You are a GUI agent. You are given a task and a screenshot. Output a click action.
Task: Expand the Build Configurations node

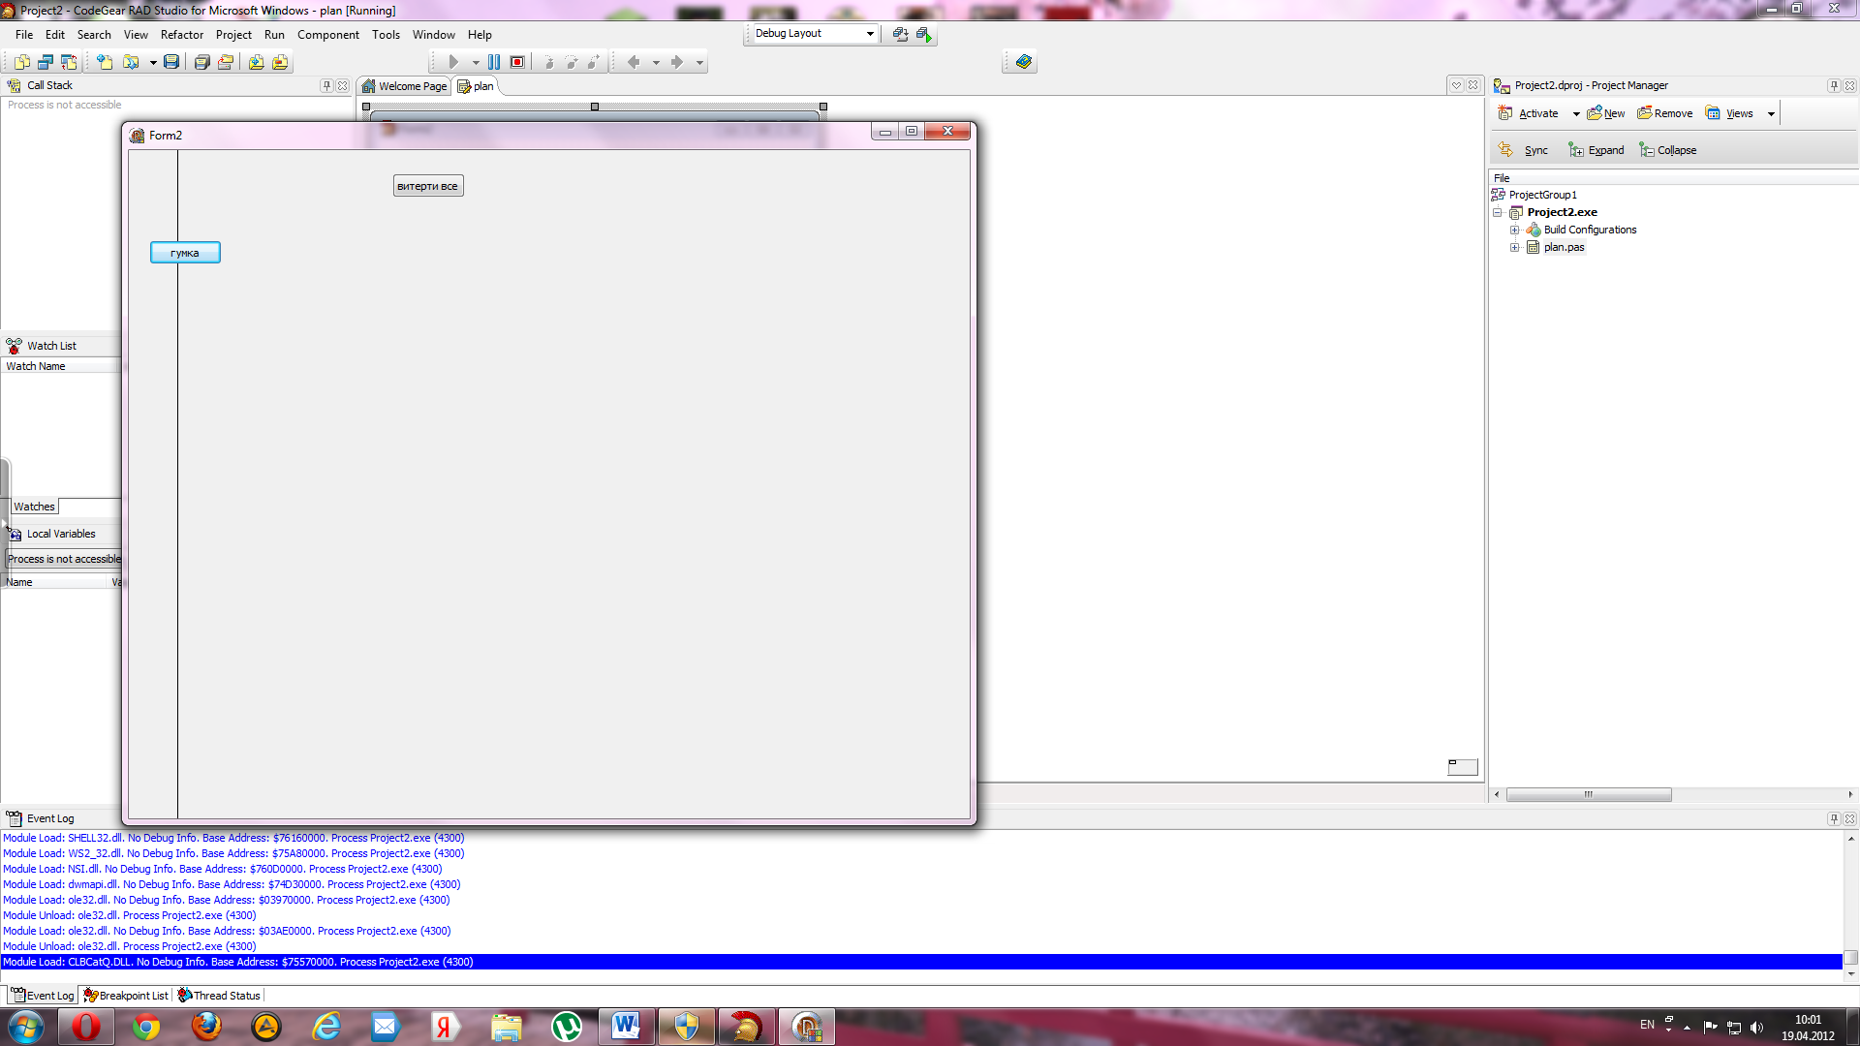click(1514, 230)
